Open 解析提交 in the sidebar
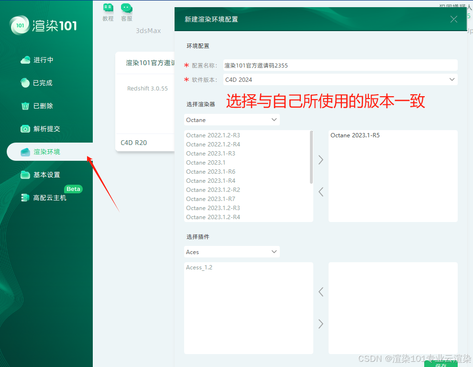Viewport: 473px width, 367px height. click(x=47, y=129)
